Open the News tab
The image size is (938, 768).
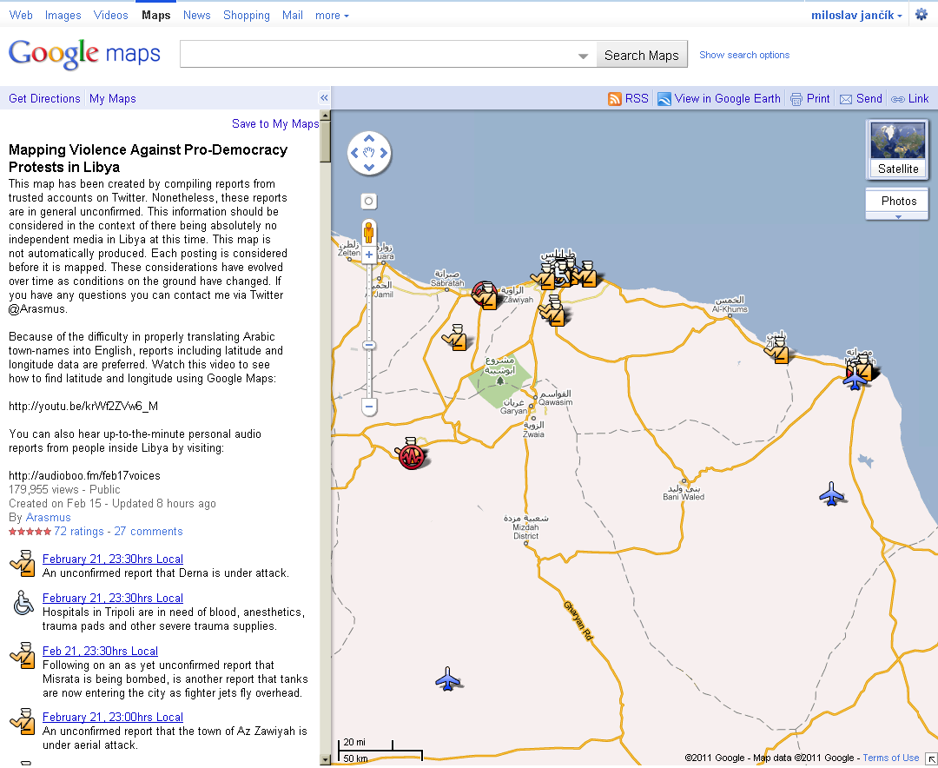coord(197,16)
